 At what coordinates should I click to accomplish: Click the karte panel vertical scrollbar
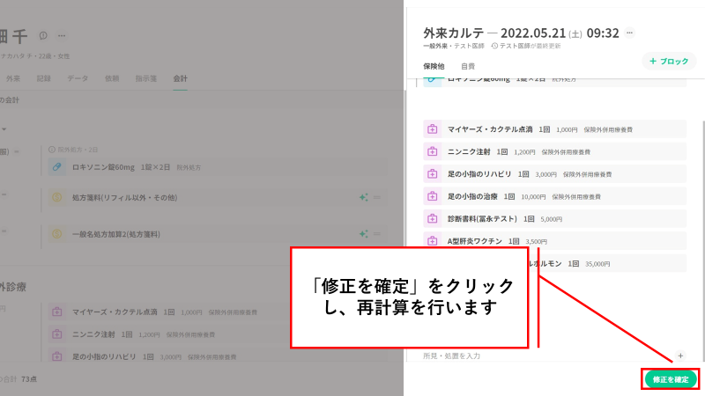pyautogui.click(x=702, y=240)
